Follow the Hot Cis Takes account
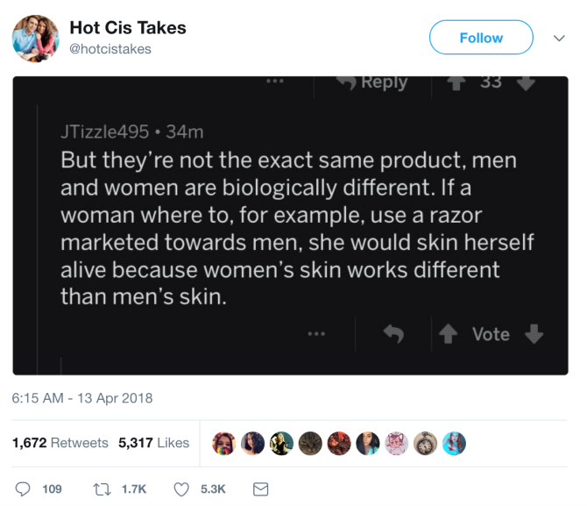The height and width of the screenshot is (506, 587). pyautogui.click(x=481, y=38)
